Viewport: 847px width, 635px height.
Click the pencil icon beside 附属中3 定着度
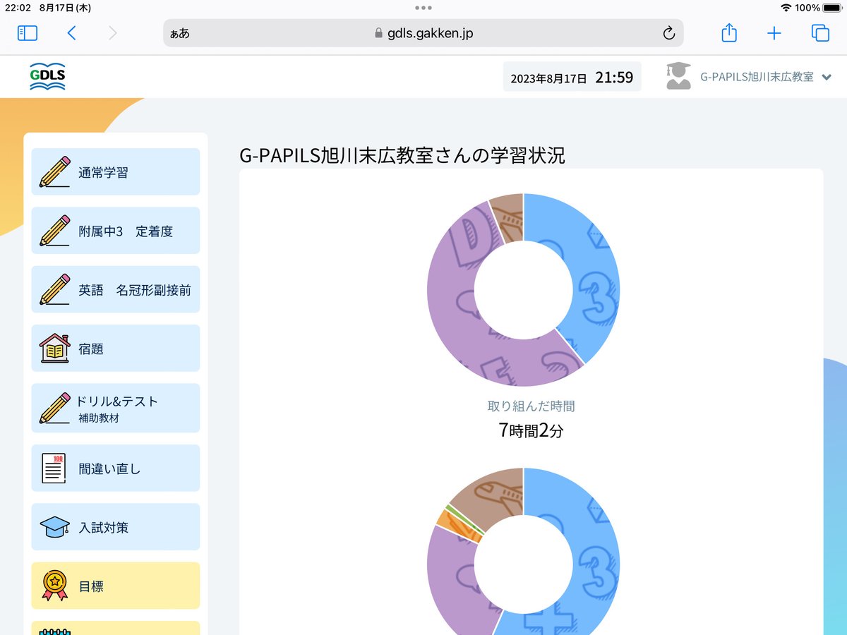pyautogui.click(x=55, y=231)
